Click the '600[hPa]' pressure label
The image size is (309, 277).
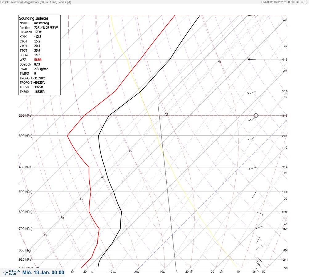26,212
